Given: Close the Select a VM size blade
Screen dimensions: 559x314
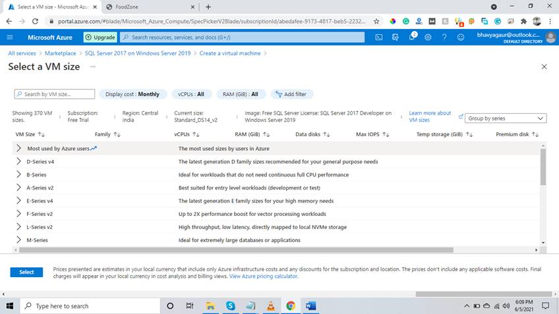Looking at the screenshot, I should [x=544, y=66].
